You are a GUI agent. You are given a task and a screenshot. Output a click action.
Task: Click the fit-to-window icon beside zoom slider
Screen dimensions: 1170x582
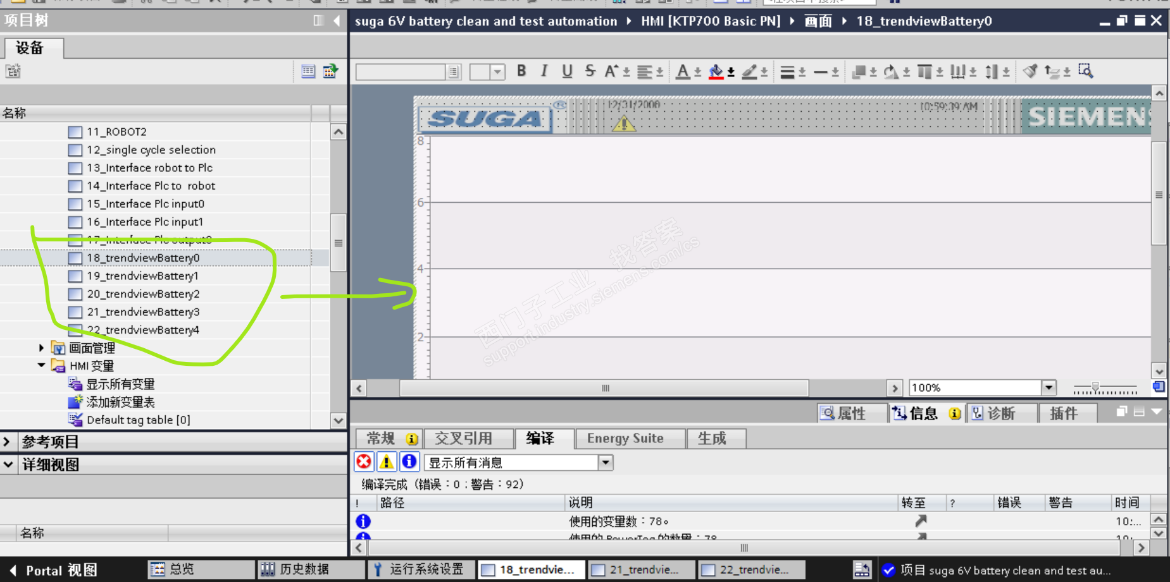coord(1158,387)
